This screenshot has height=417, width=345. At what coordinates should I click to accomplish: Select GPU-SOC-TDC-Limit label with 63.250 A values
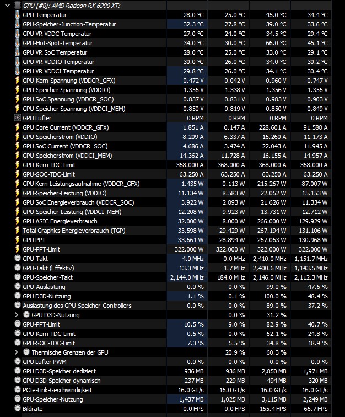(x=48, y=174)
